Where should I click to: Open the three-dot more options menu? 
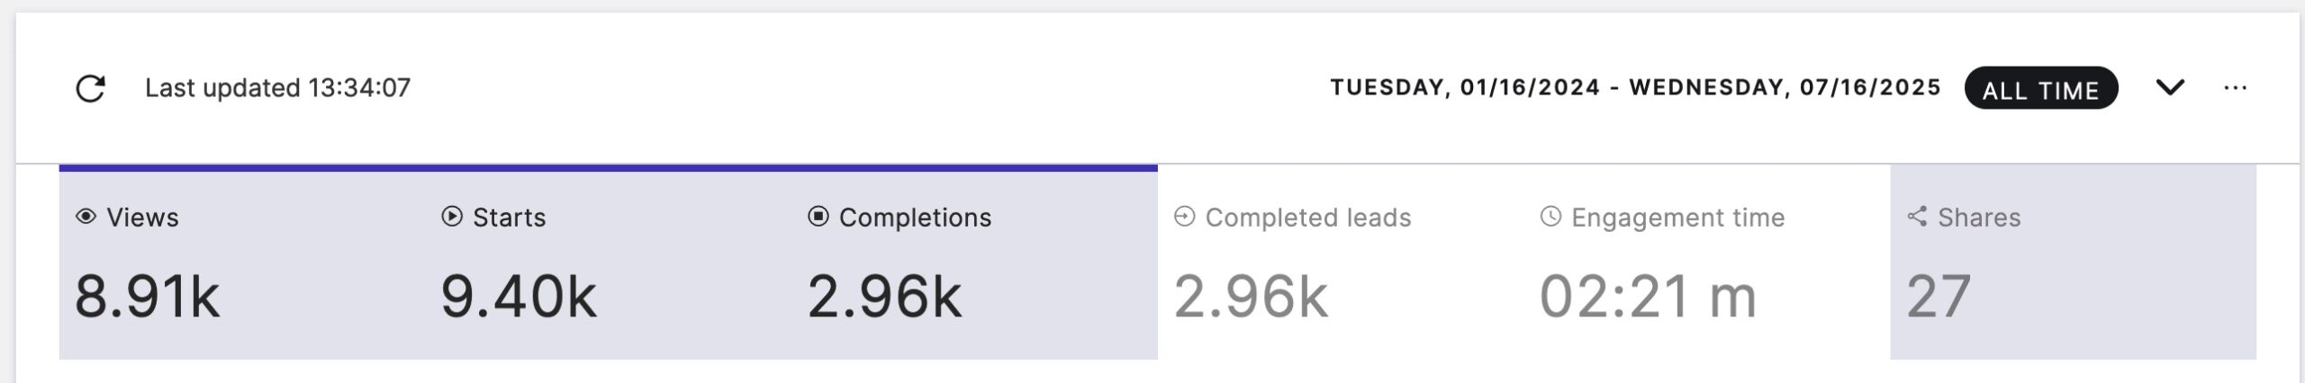tap(2235, 88)
